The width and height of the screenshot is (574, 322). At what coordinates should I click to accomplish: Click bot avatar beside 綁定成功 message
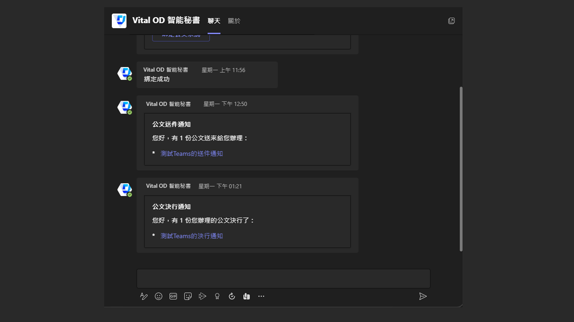pos(124,73)
